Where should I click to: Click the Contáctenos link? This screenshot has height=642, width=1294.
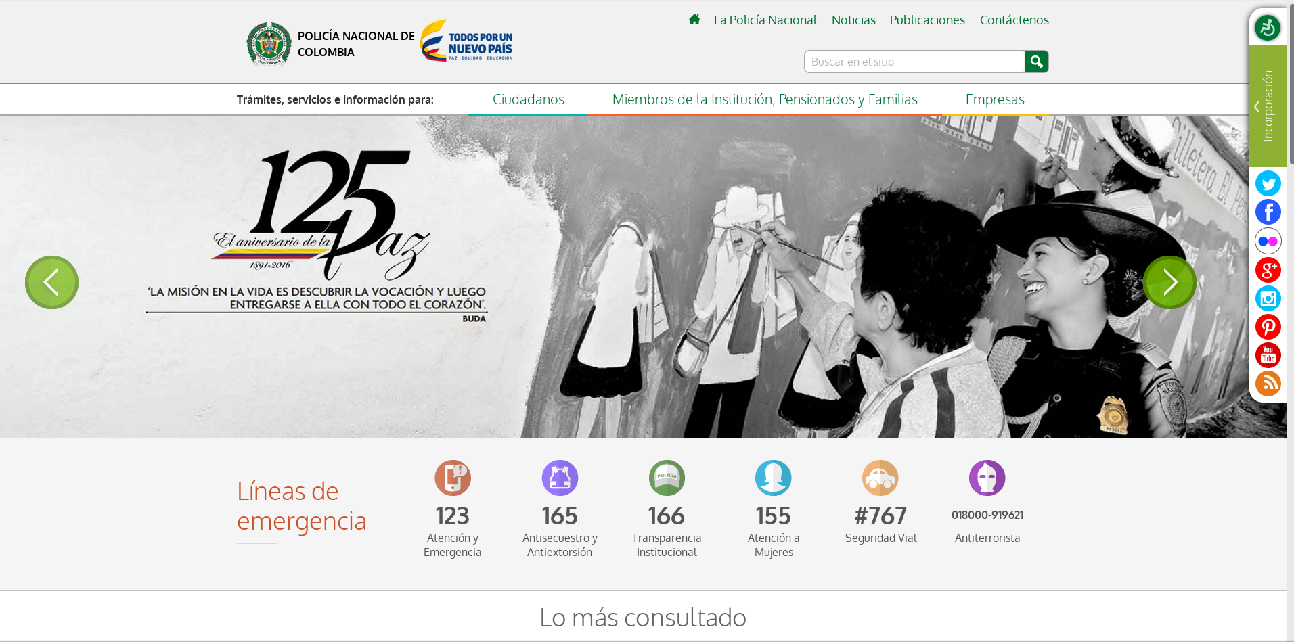(1014, 20)
